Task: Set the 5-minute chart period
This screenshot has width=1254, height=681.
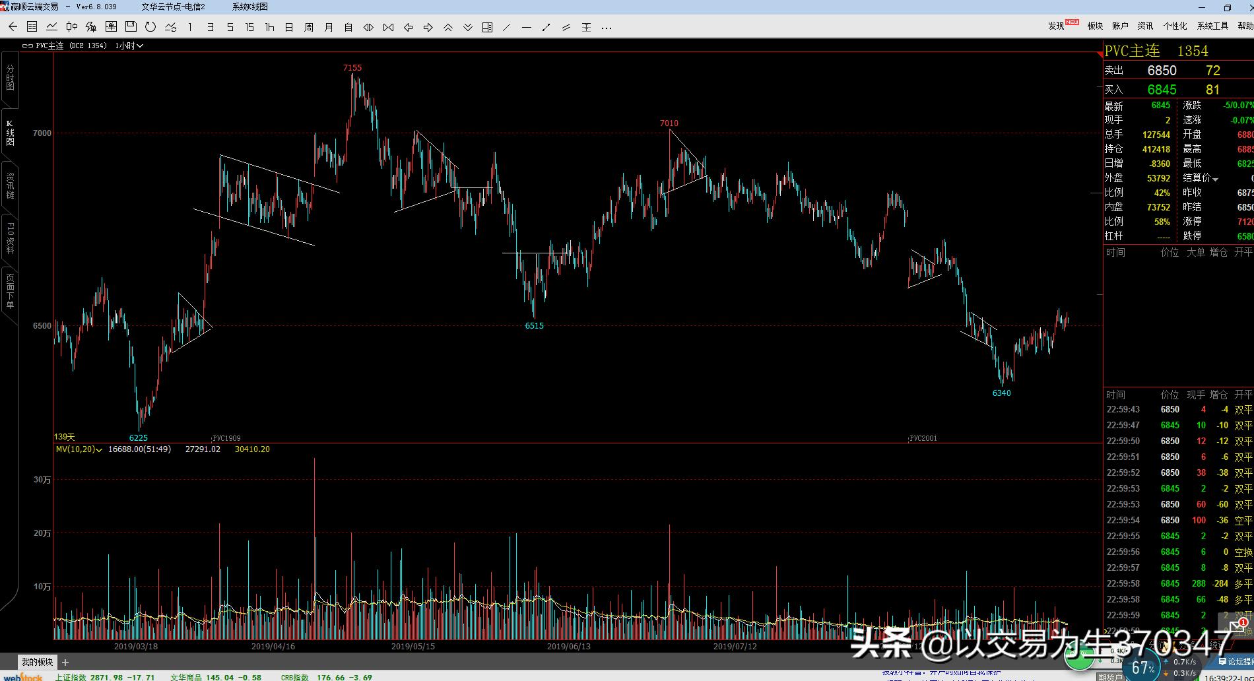Action: point(230,27)
